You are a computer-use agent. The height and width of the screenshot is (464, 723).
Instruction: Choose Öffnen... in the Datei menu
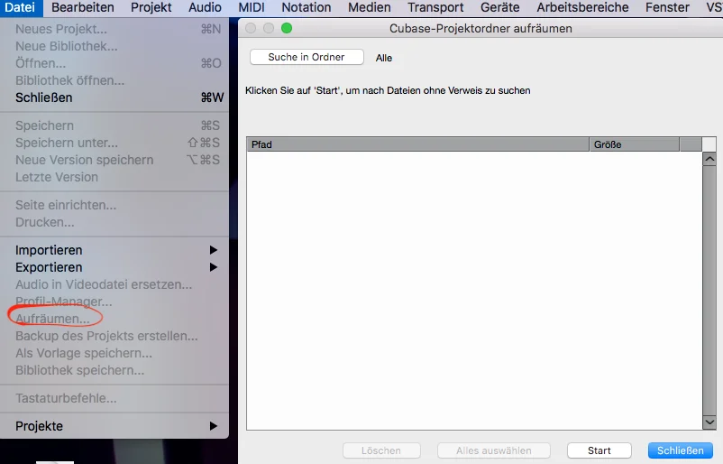click(114, 63)
